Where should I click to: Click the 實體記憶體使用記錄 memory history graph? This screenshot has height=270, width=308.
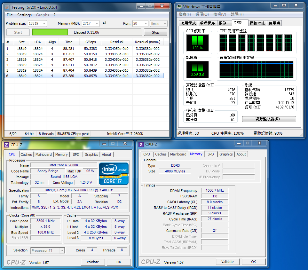256,69
